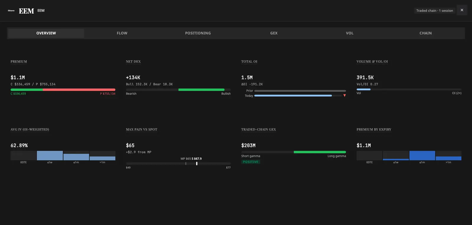Image resolution: width=472 pixels, height=225 pixels.
Task: Click the green 'C $336,459' label
Action: click(x=18, y=94)
